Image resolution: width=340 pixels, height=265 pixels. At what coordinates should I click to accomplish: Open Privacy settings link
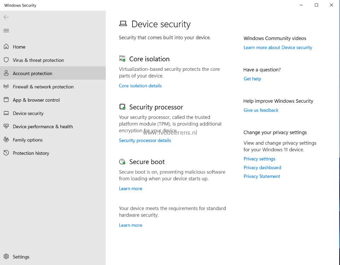click(259, 159)
